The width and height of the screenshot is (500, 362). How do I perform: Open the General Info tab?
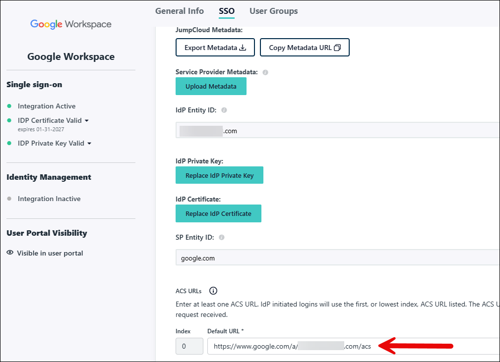(x=179, y=11)
